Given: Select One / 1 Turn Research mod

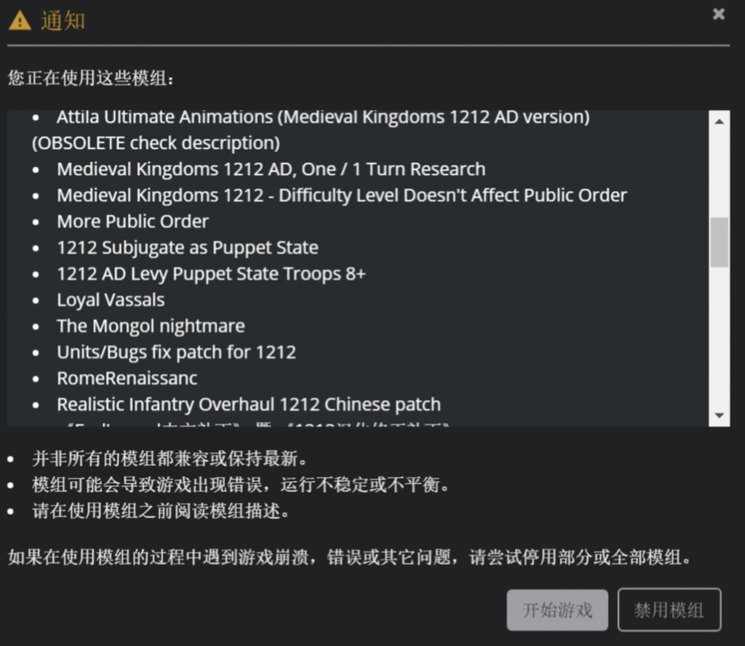Looking at the screenshot, I should tap(271, 169).
